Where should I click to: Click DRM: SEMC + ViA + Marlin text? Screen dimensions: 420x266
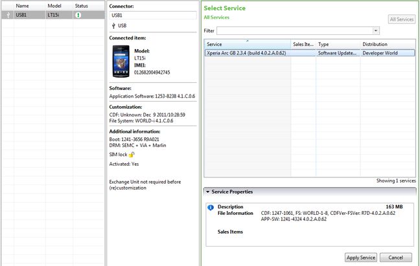tap(137, 146)
